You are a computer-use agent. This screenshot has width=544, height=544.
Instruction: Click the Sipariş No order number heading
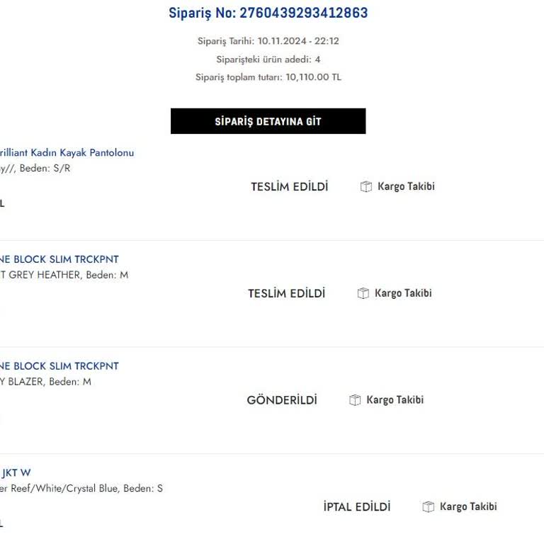pyautogui.click(x=268, y=13)
